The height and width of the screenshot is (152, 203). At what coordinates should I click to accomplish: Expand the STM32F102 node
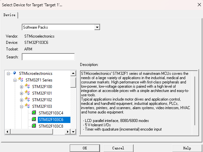tap(21, 100)
